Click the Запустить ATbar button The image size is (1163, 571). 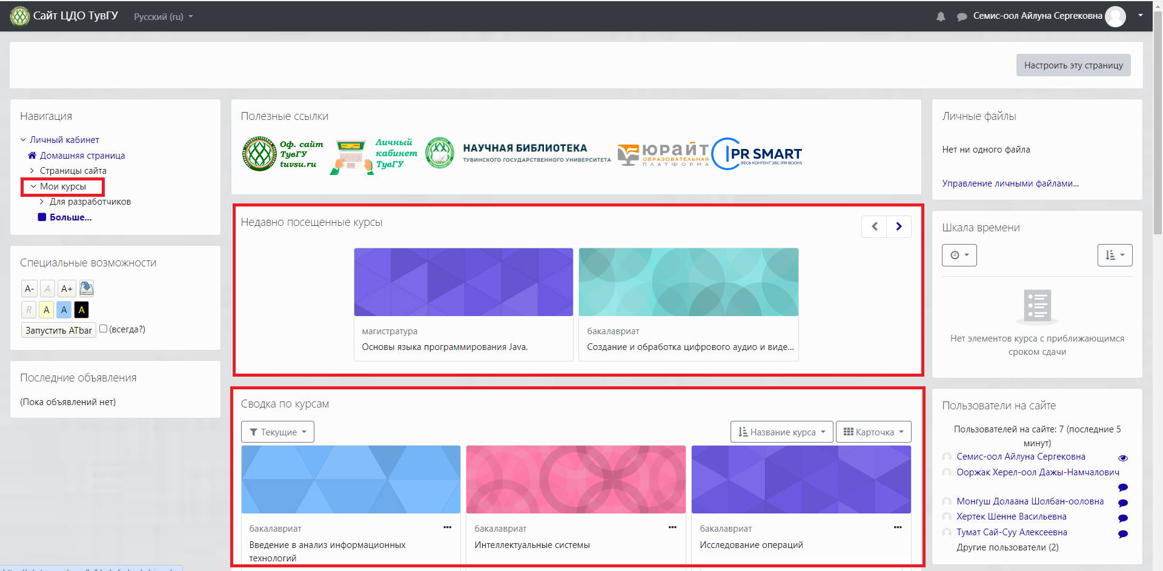coord(59,330)
